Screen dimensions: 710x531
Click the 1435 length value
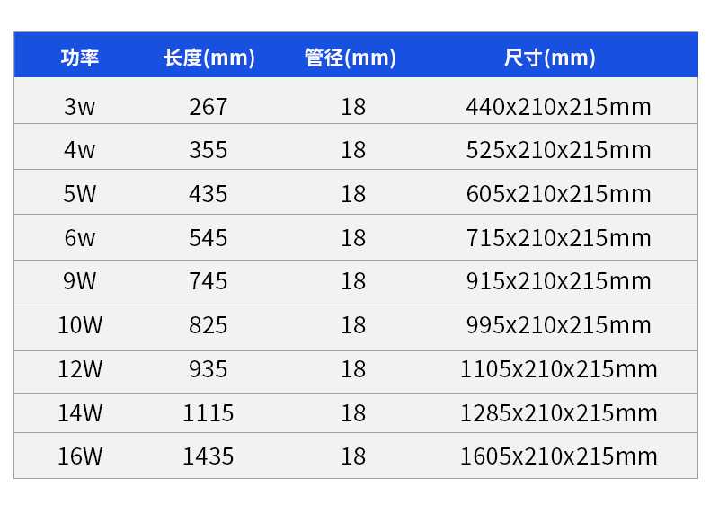click(x=209, y=456)
